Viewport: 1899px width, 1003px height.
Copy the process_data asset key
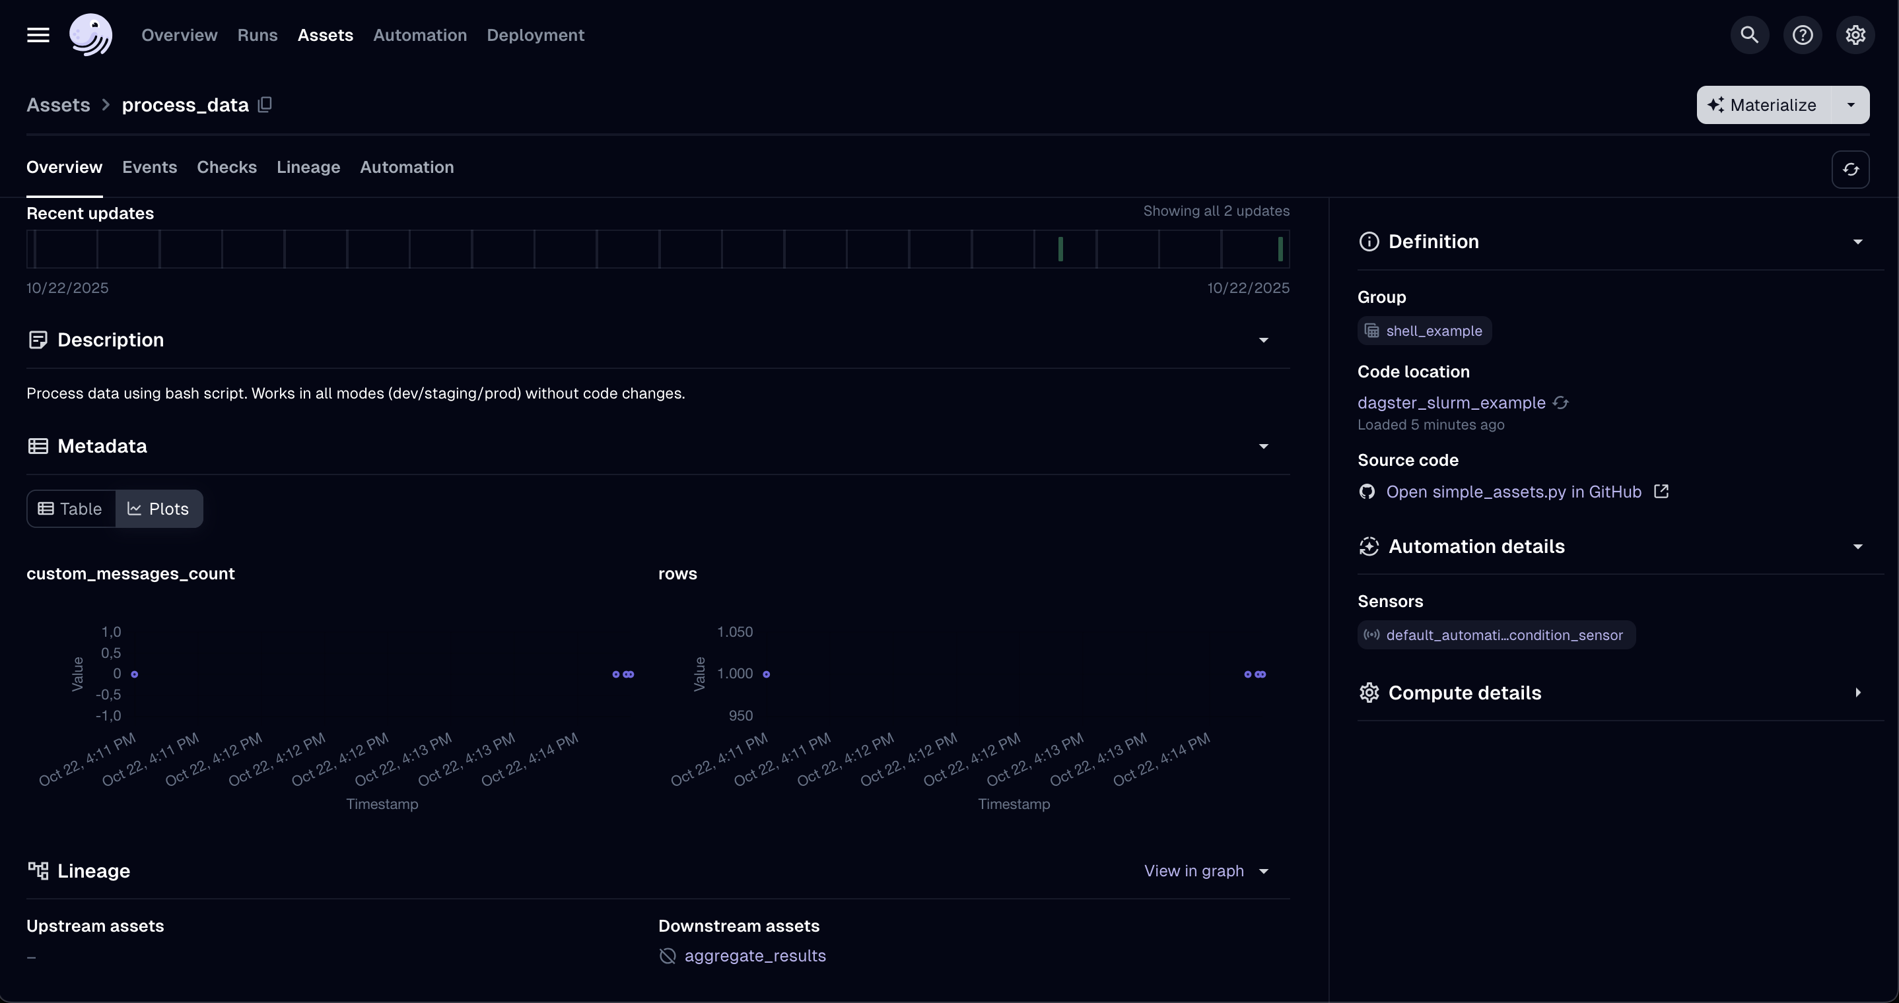pyautogui.click(x=265, y=105)
